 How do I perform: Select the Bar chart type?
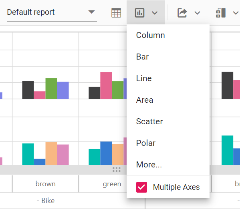[168, 57]
